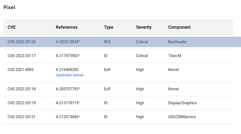
Task: Click the Pixel section heading
Action: tap(9, 7)
